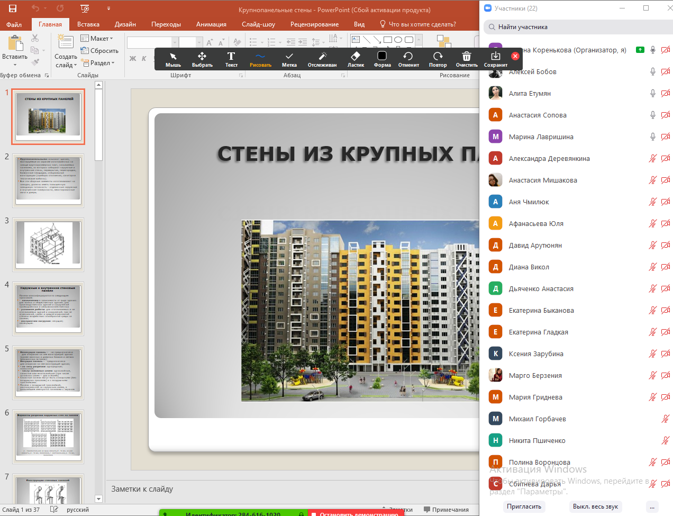The height and width of the screenshot is (516, 673).
Task: Toggle microphone for Анастасия Сопова
Action: click(653, 115)
